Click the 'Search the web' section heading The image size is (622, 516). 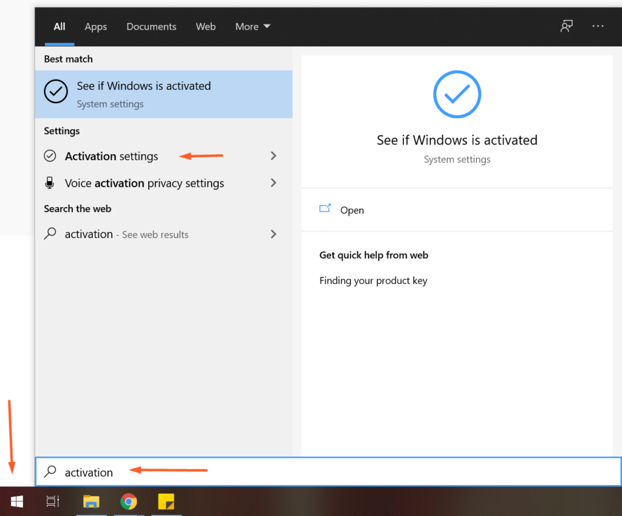(x=77, y=209)
